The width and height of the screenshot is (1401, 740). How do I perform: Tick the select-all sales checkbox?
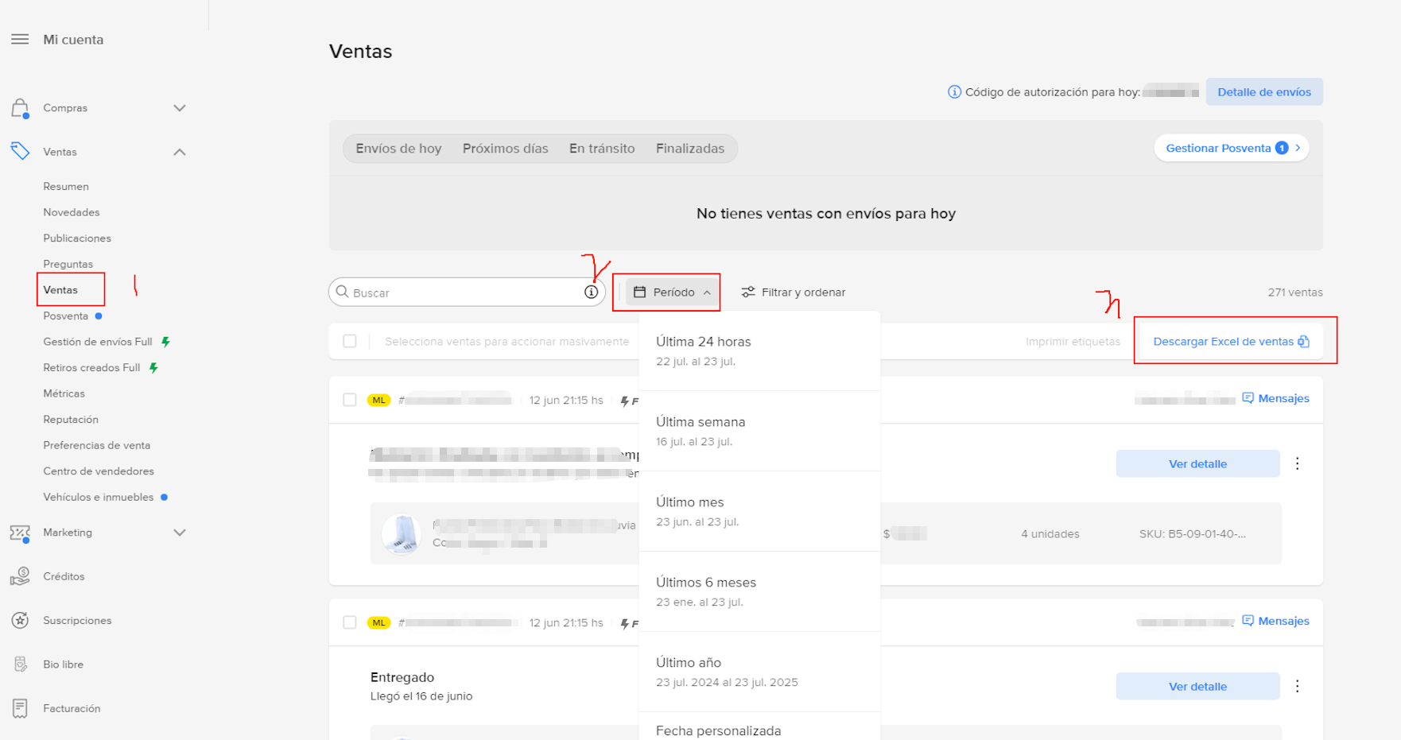tap(350, 341)
